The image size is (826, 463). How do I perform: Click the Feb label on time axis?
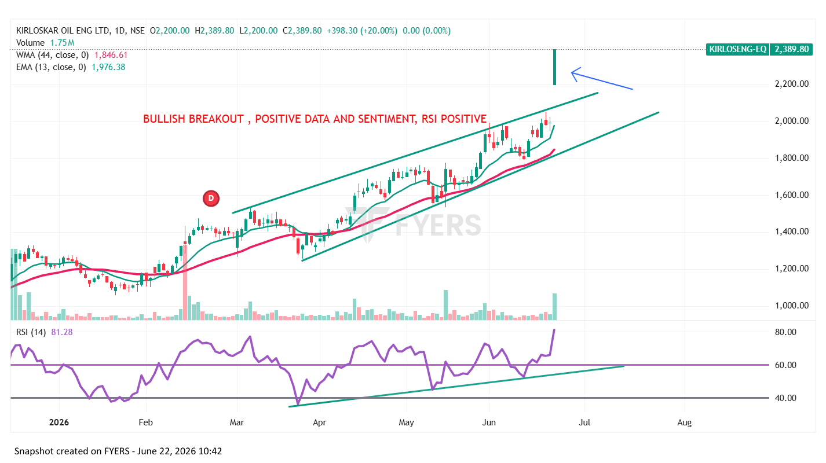point(145,422)
